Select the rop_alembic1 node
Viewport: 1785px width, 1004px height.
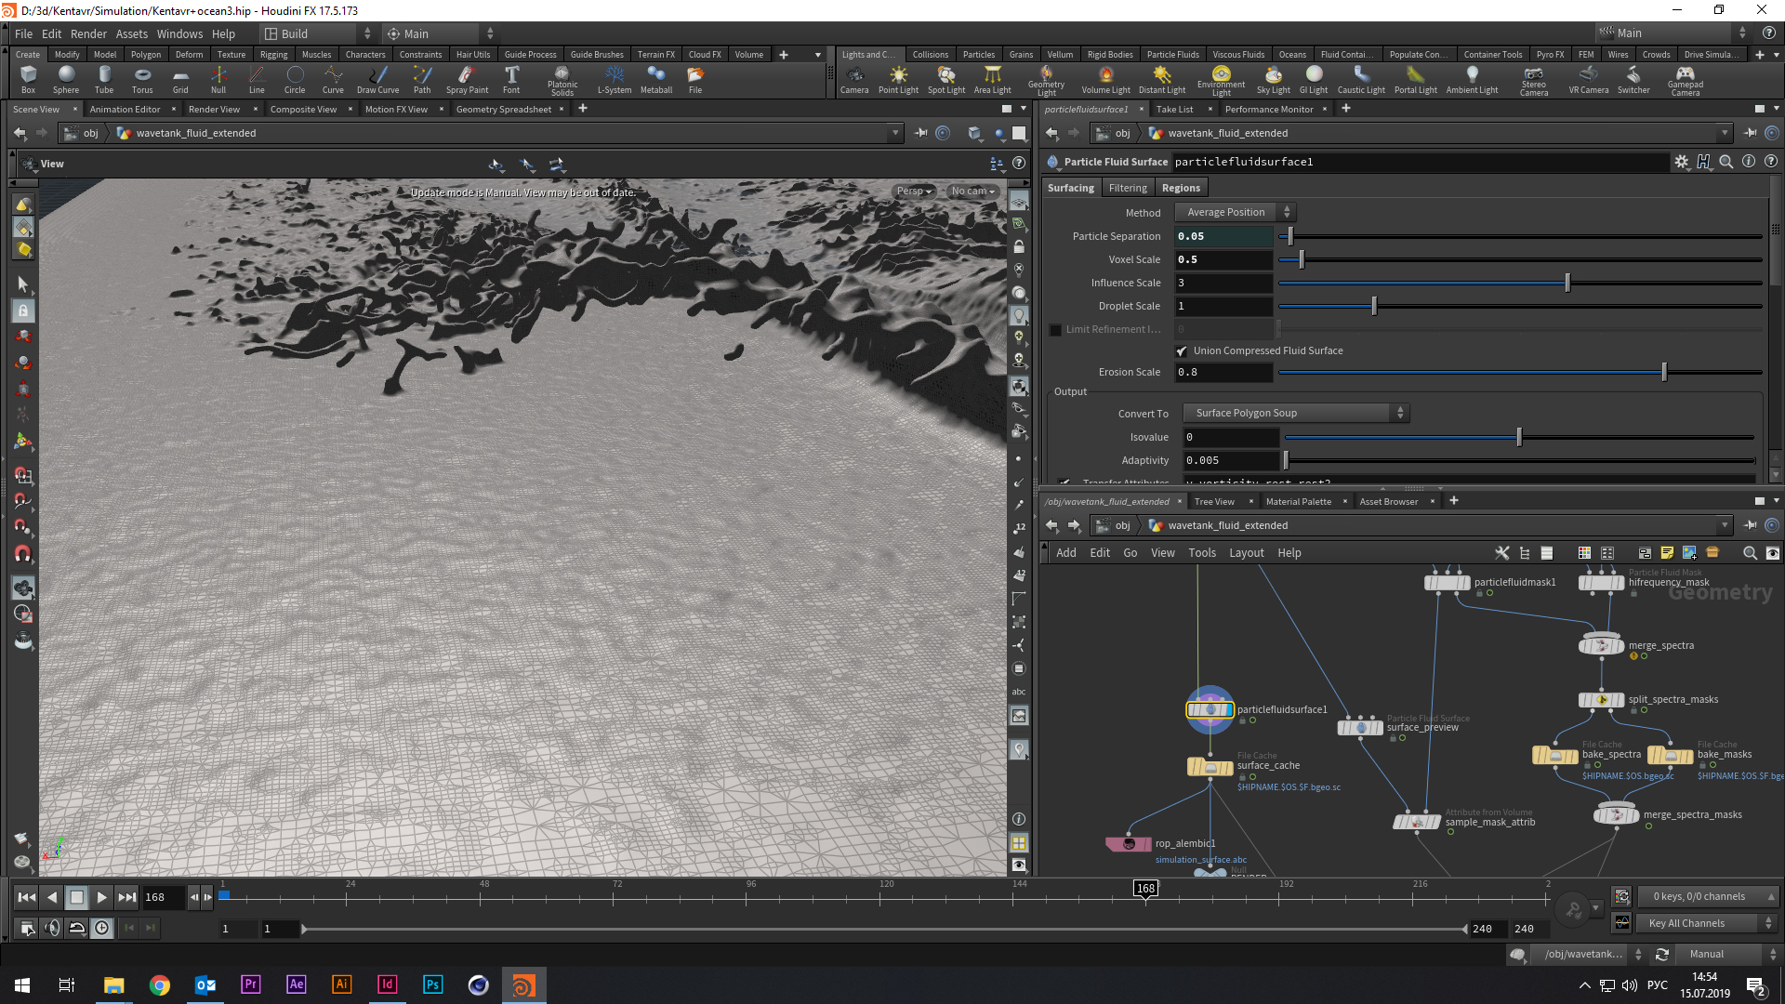click(x=1129, y=843)
